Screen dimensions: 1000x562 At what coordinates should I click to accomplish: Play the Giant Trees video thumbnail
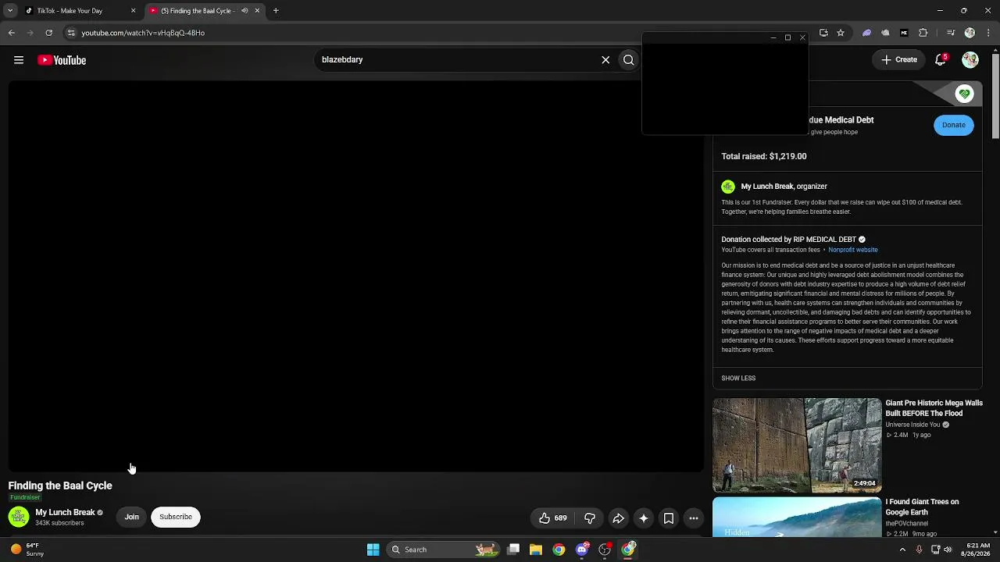coord(797,518)
